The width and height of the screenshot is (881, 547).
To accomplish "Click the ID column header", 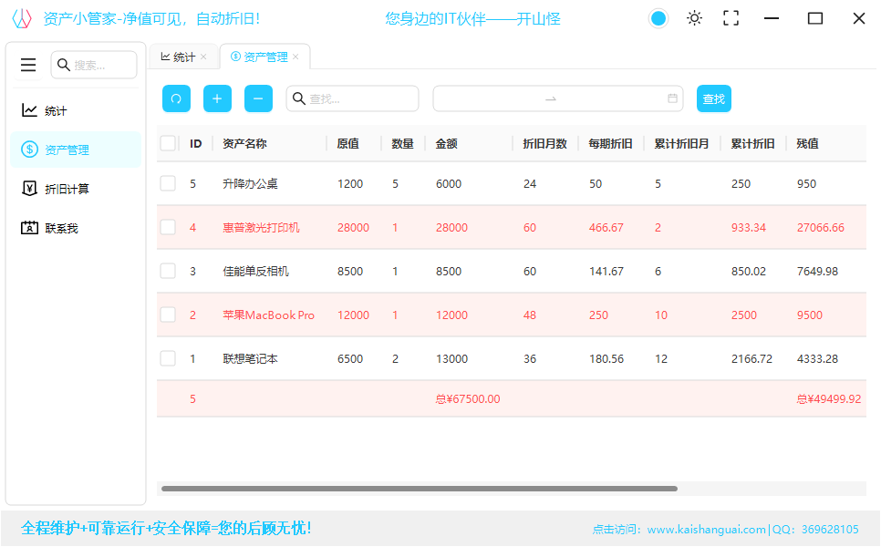I will (x=196, y=144).
